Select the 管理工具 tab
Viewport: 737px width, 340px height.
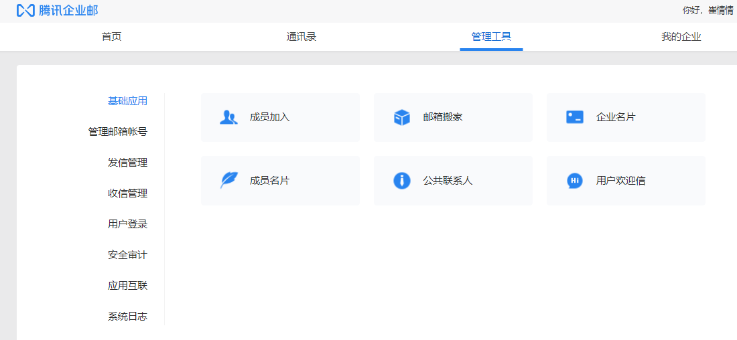491,37
